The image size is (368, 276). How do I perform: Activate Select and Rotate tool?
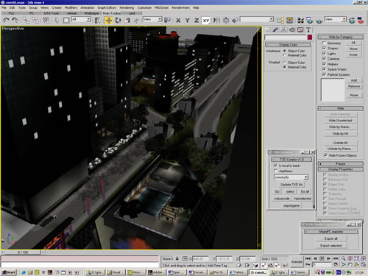[x=118, y=21]
